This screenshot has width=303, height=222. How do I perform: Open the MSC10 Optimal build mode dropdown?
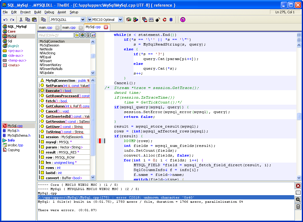(x=120, y=20)
